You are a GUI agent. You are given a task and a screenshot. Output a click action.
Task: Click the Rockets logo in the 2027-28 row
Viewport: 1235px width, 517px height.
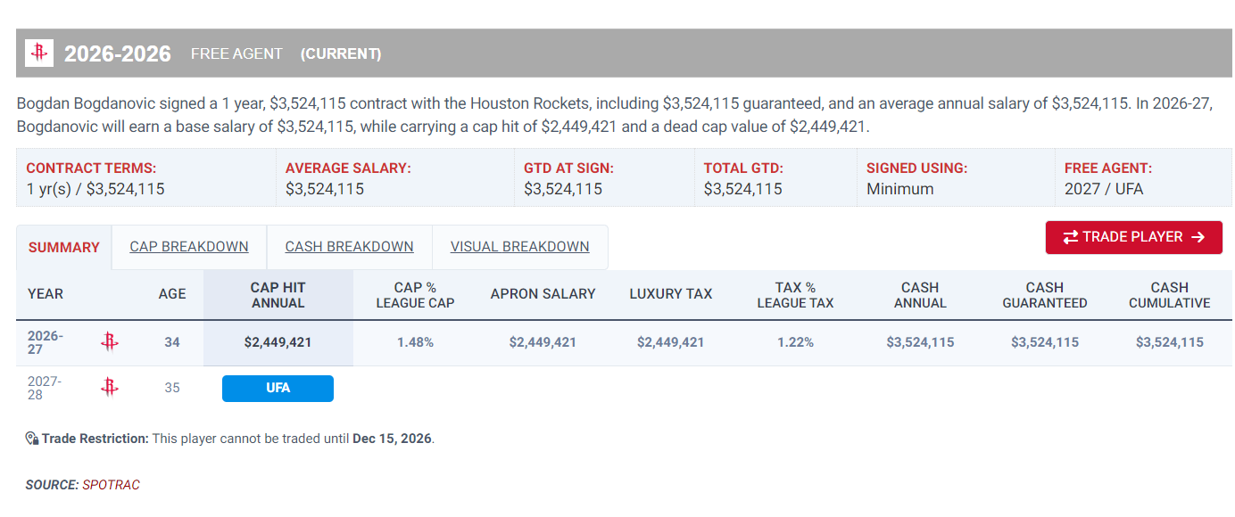[109, 388]
